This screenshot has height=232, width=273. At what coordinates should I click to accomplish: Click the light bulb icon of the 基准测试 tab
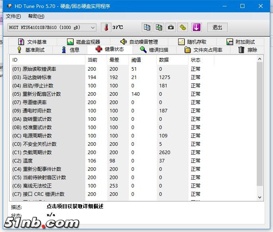[x=19, y=50]
